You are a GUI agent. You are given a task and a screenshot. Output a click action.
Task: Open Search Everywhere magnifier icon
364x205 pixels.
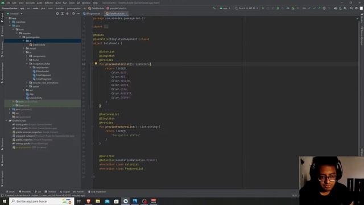tap(351, 8)
